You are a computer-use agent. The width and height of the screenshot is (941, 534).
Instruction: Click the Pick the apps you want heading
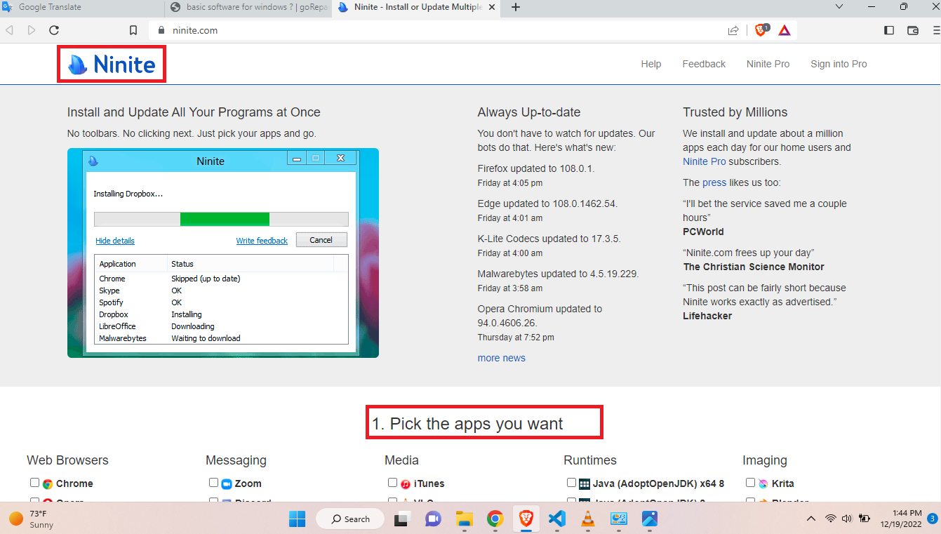click(x=467, y=424)
